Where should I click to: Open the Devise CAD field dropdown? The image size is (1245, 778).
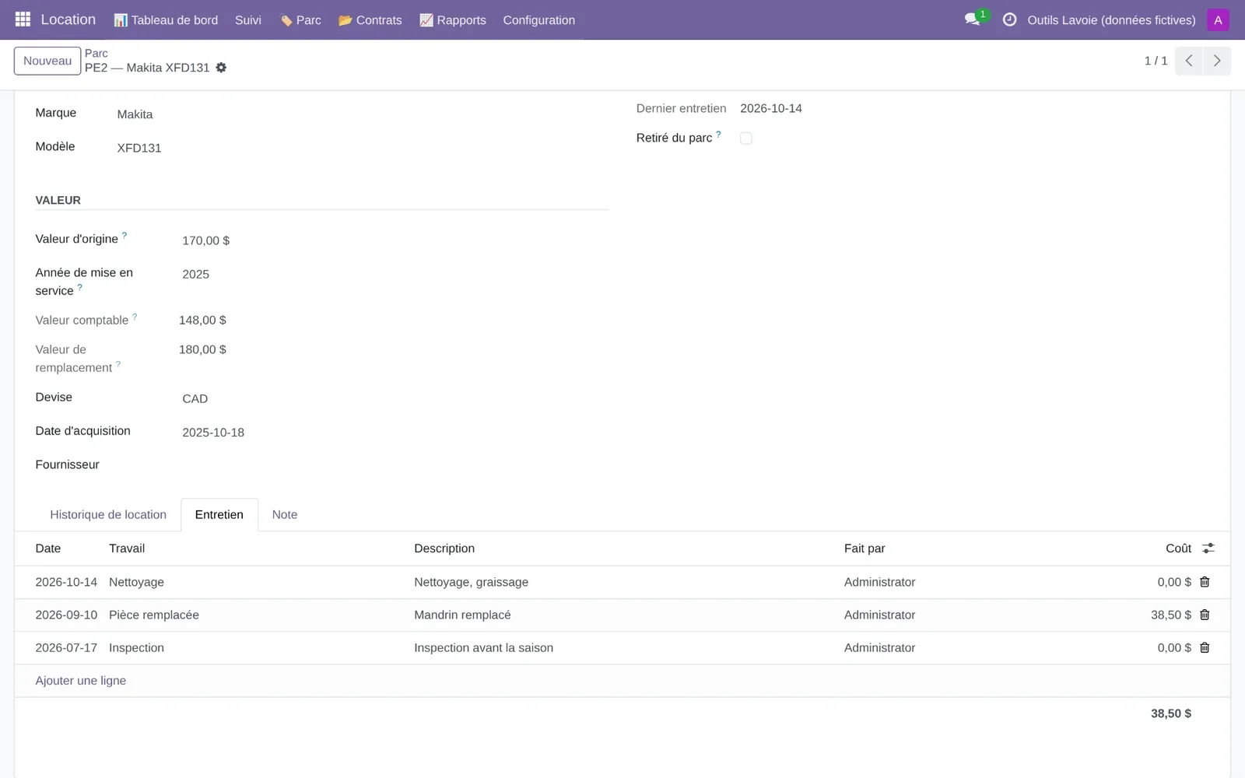pos(393,398)
